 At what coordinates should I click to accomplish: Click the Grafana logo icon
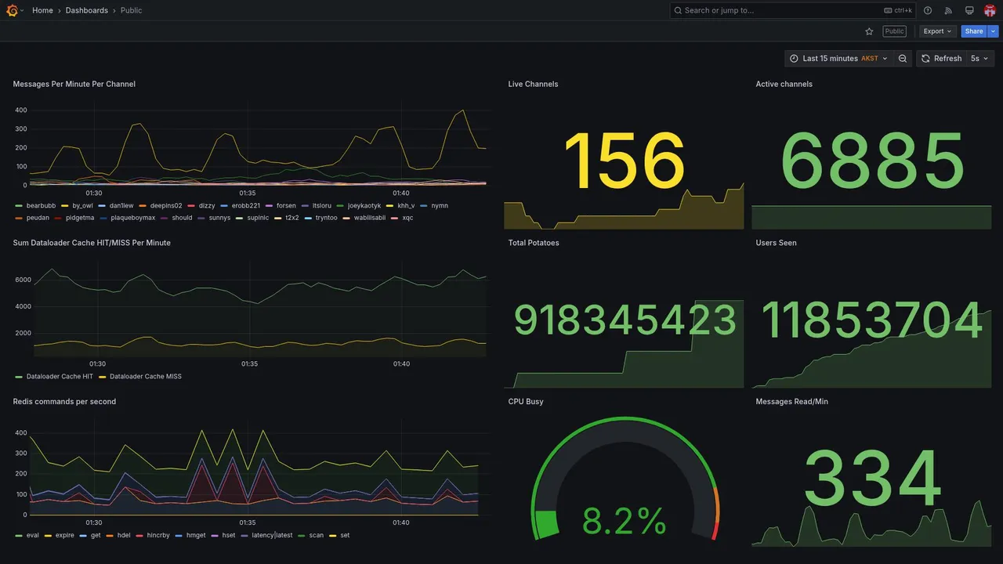point(12,10)
